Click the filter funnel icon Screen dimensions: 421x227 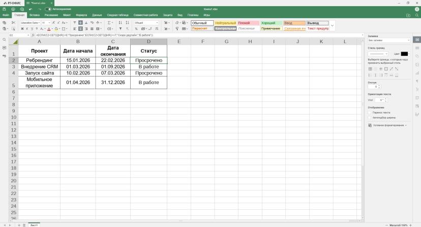coord(121,29)
